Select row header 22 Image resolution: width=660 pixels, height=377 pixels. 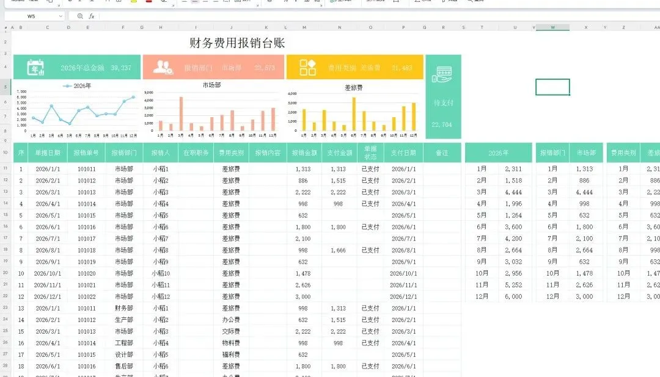click(5, 296)
